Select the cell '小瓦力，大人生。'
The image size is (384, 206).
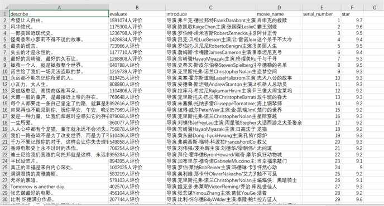coord(59,84)
